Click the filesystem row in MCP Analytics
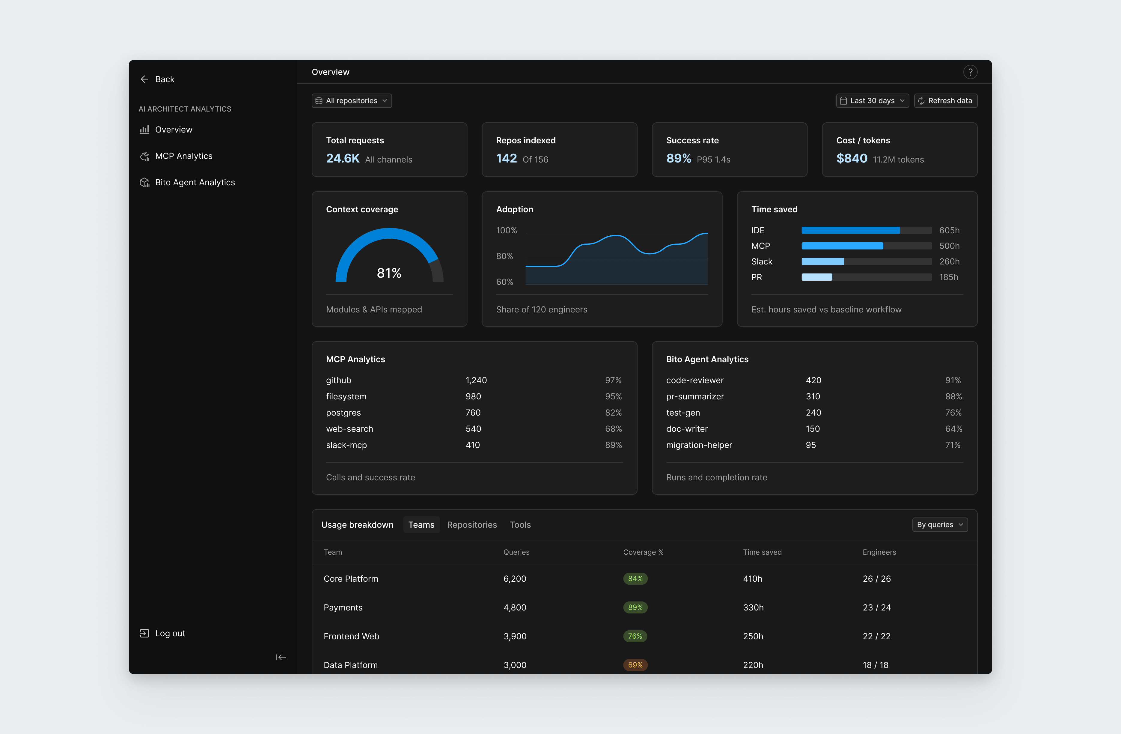 click(474, 397)
